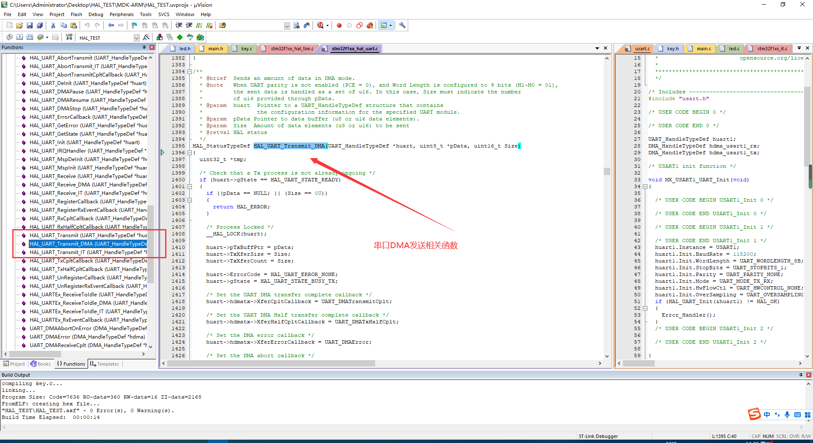Toggle Sogou Chinese/English input mode
This screenshot has height=443, width=813.
pyautogui.click(x=767, y=414)
